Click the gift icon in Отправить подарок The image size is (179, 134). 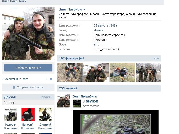(14, 87)
